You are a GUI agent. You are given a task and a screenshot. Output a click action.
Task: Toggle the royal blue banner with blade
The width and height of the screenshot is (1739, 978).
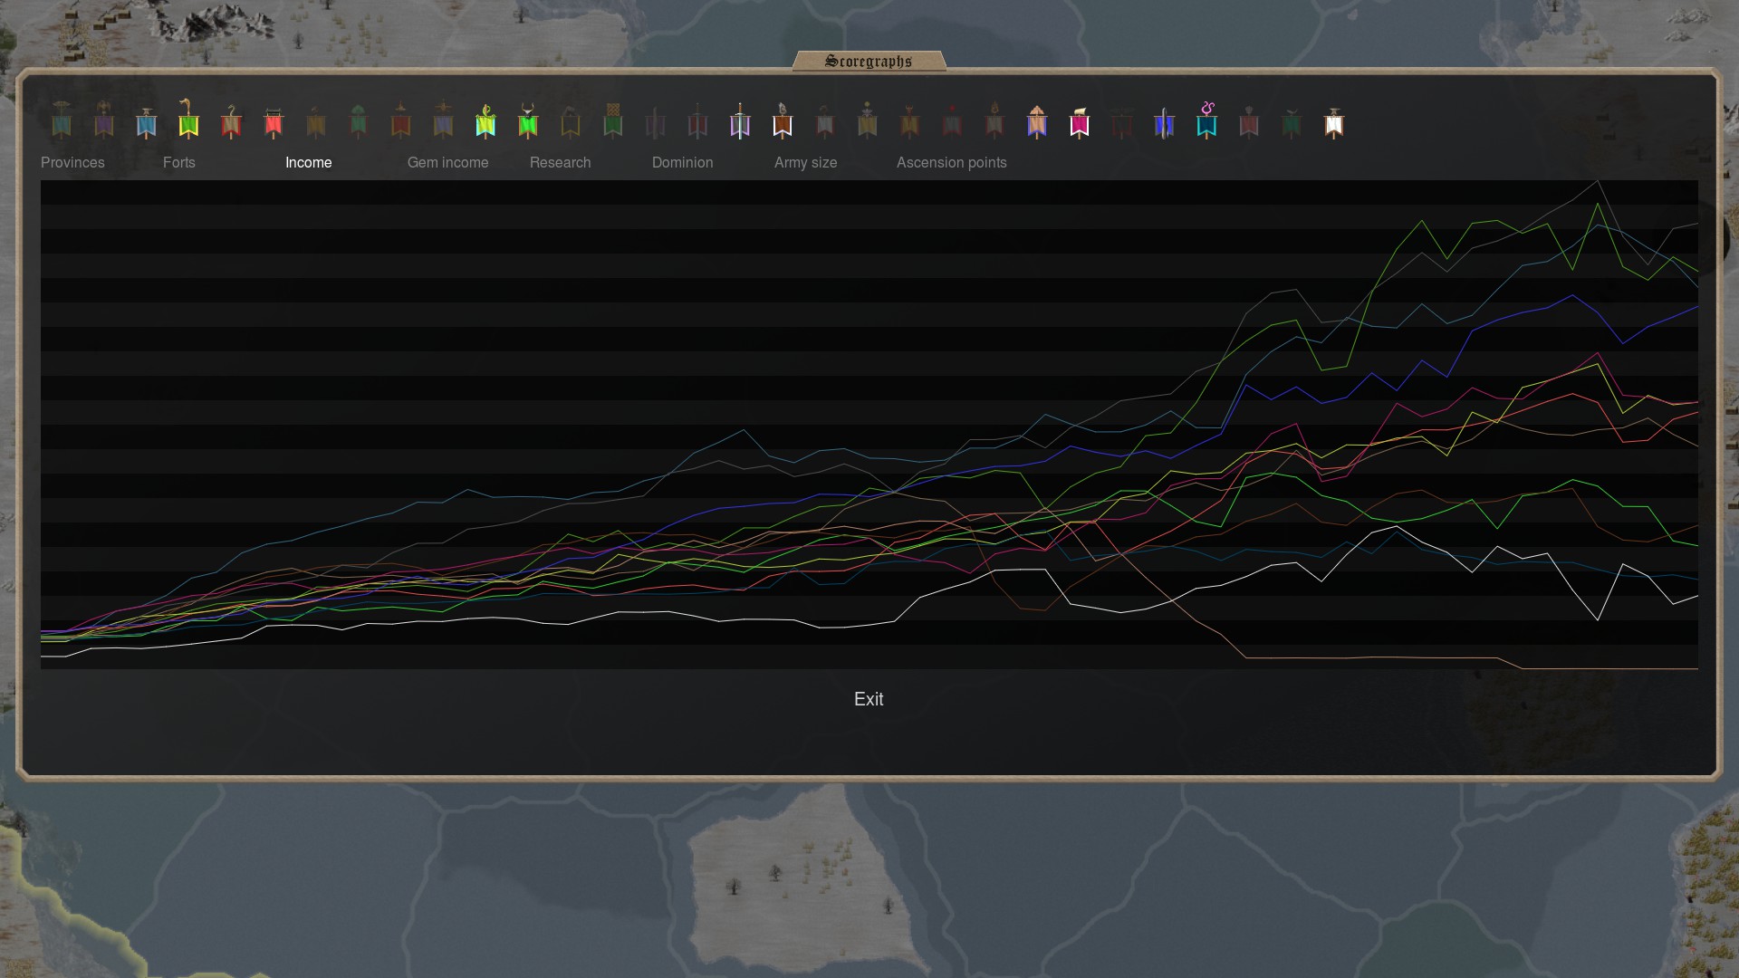pyautogui.click(x=1164, y=123)
